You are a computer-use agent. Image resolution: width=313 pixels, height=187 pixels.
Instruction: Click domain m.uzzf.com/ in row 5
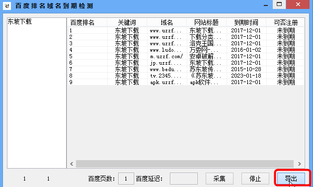166,56
